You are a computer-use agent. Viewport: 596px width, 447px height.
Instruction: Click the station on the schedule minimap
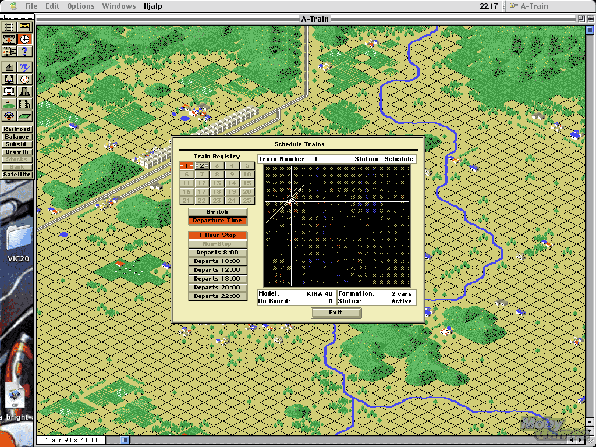(x=291, y=201)
